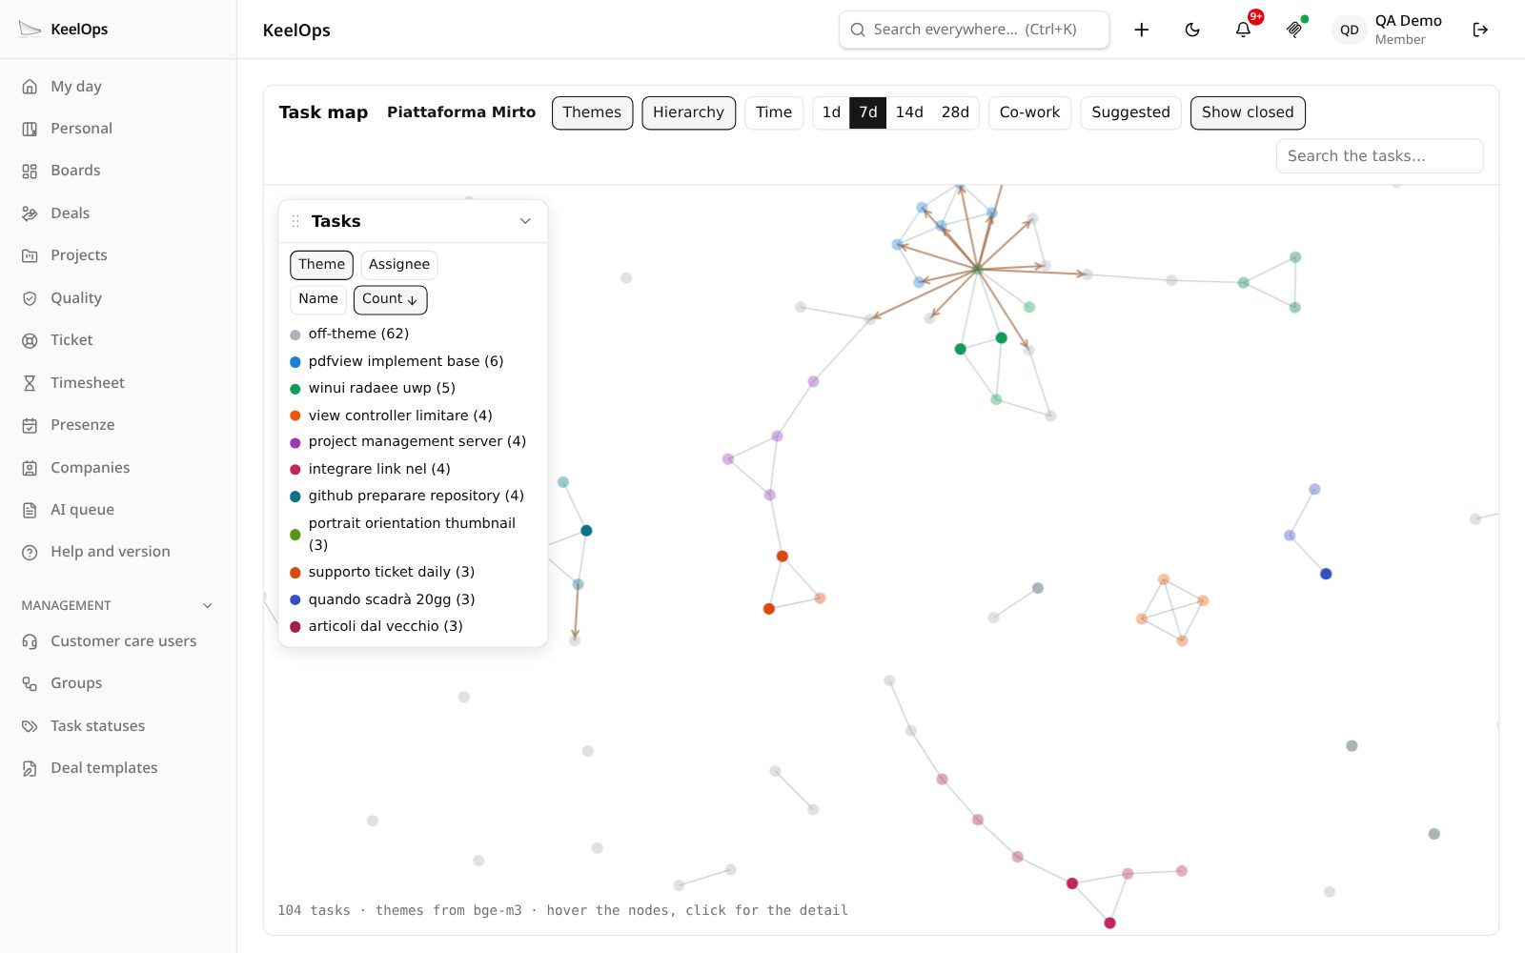Image resolution: width=1525 pixels, height=953 pixels.
Task: Collapse the Tasks panel chevron
Action: click(525, 221)
